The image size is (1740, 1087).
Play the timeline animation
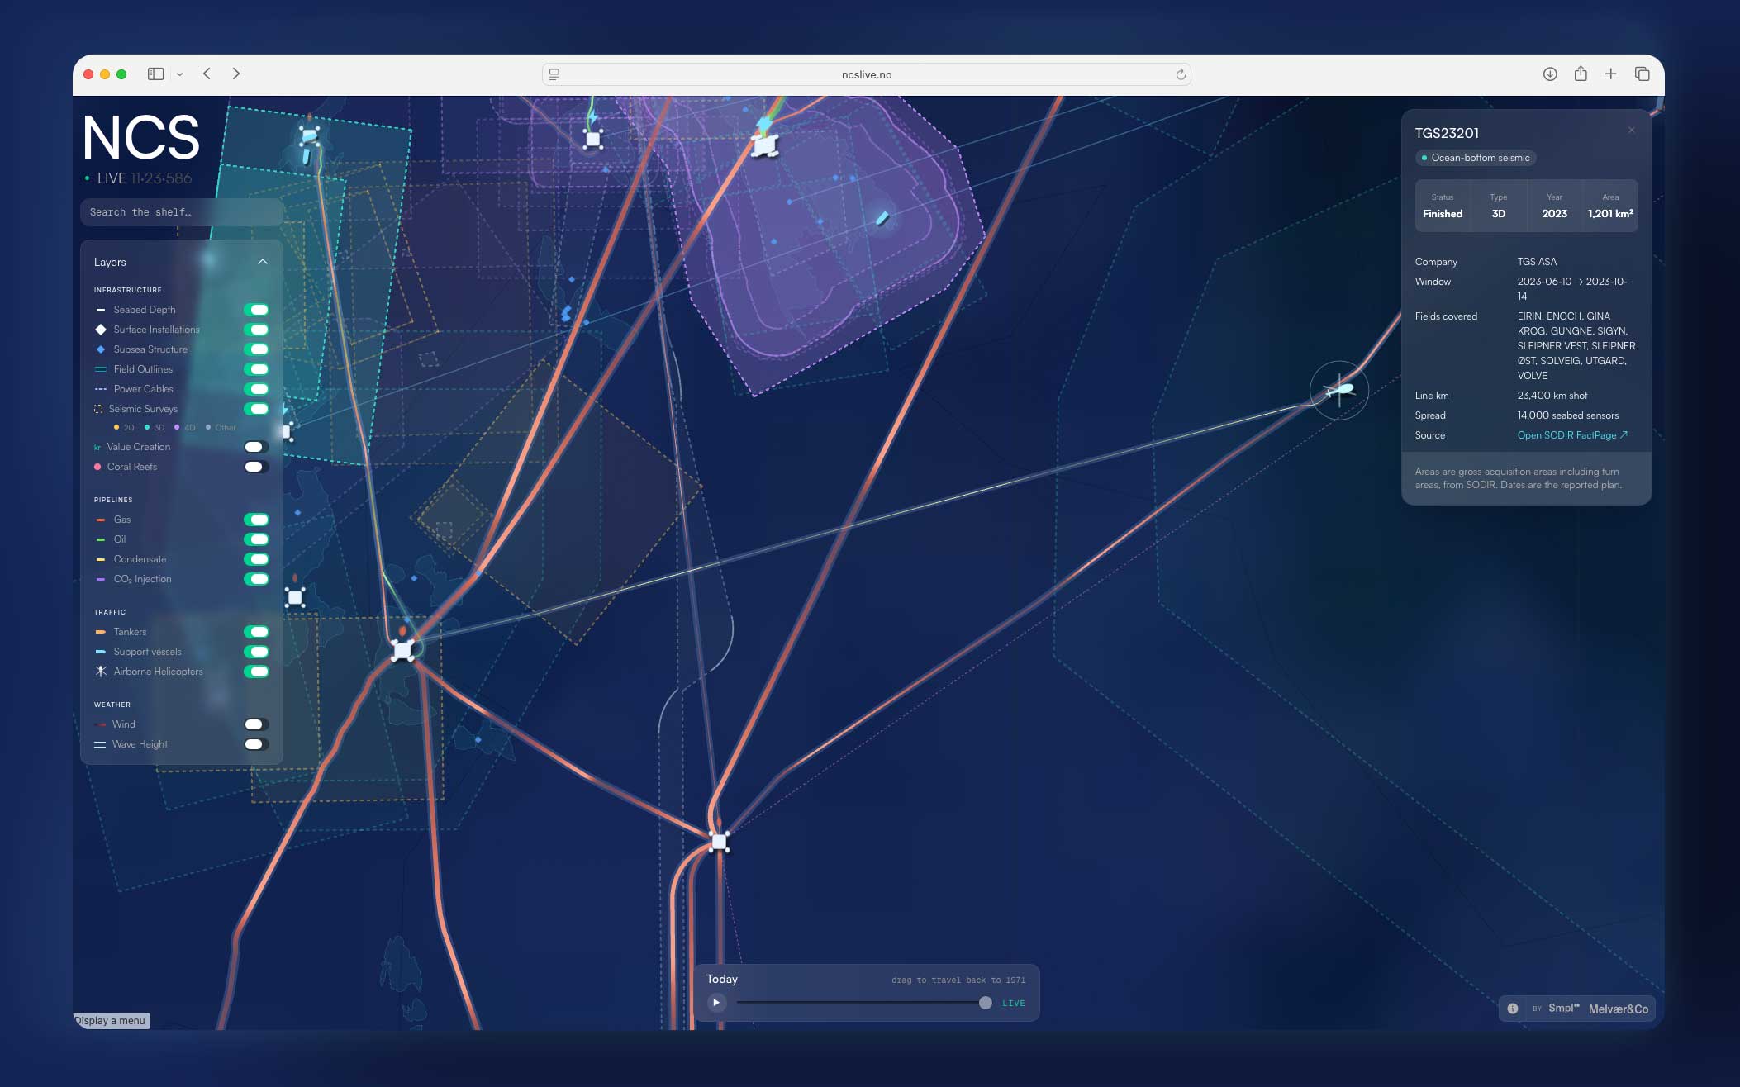point(716,1003)
